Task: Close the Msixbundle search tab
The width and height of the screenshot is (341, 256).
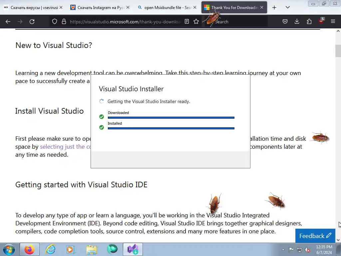Action: 195,8
